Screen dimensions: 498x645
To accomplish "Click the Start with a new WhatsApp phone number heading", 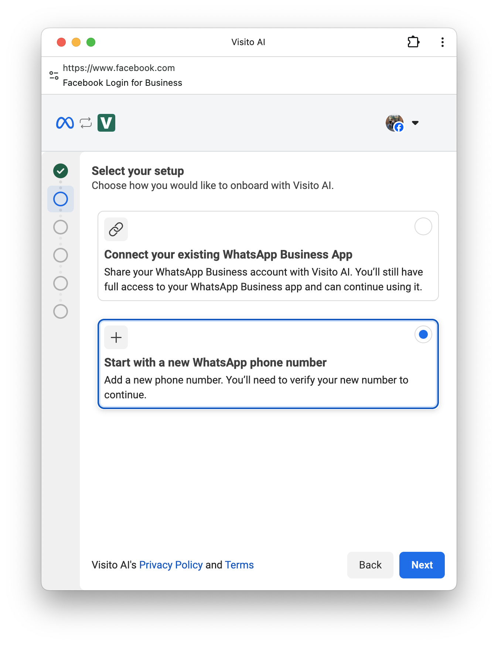I will click(215, 362).
